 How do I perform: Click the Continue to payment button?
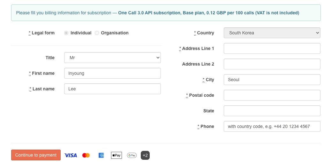click(x=36, y=155)
